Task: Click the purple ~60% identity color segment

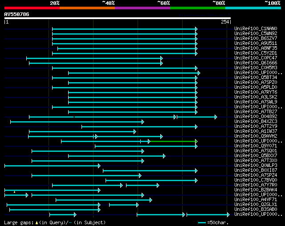Action: (142, 8)
